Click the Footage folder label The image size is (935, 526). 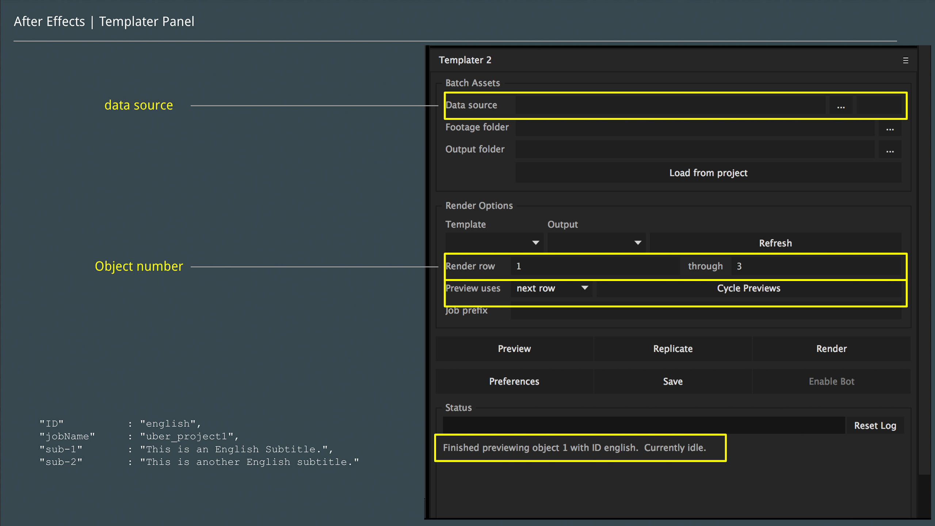coord(477,127)
